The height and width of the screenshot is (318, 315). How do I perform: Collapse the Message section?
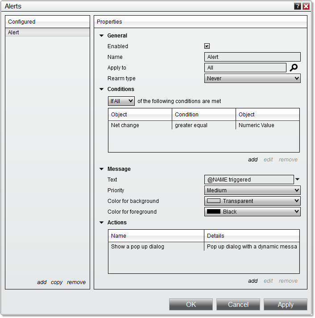[102, 169]
